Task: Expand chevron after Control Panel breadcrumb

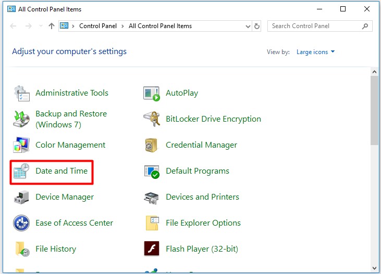Action: (x=122, y=26)
